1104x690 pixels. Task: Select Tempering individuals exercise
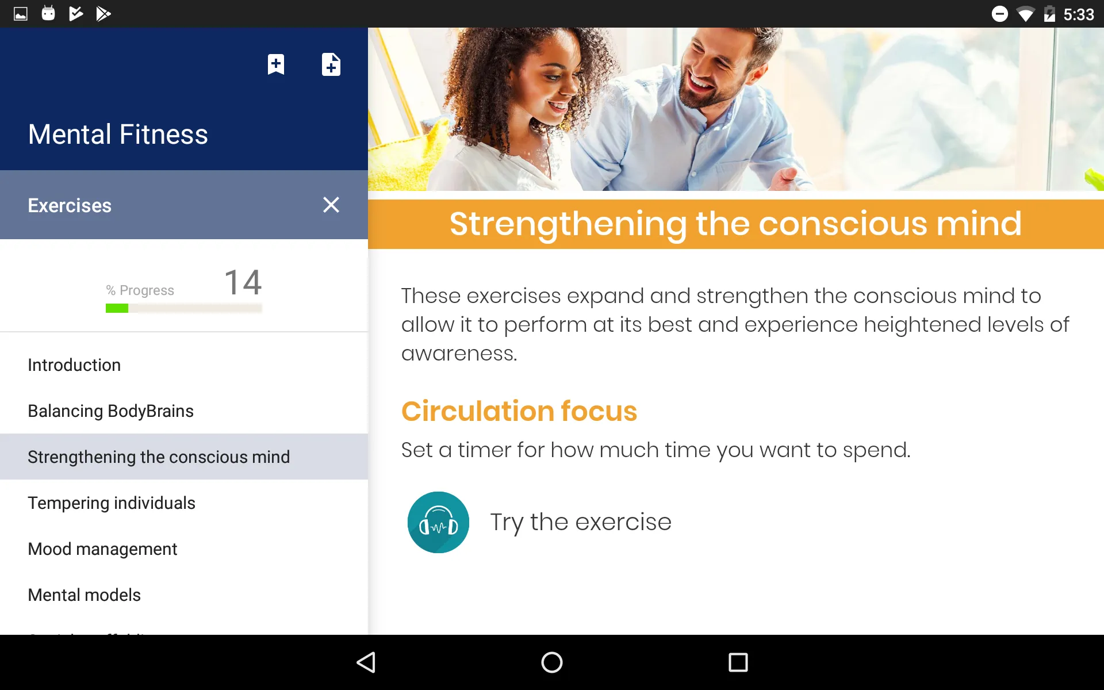click(110, 503)
